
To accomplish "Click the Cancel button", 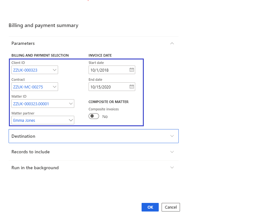I will point(171,207).
